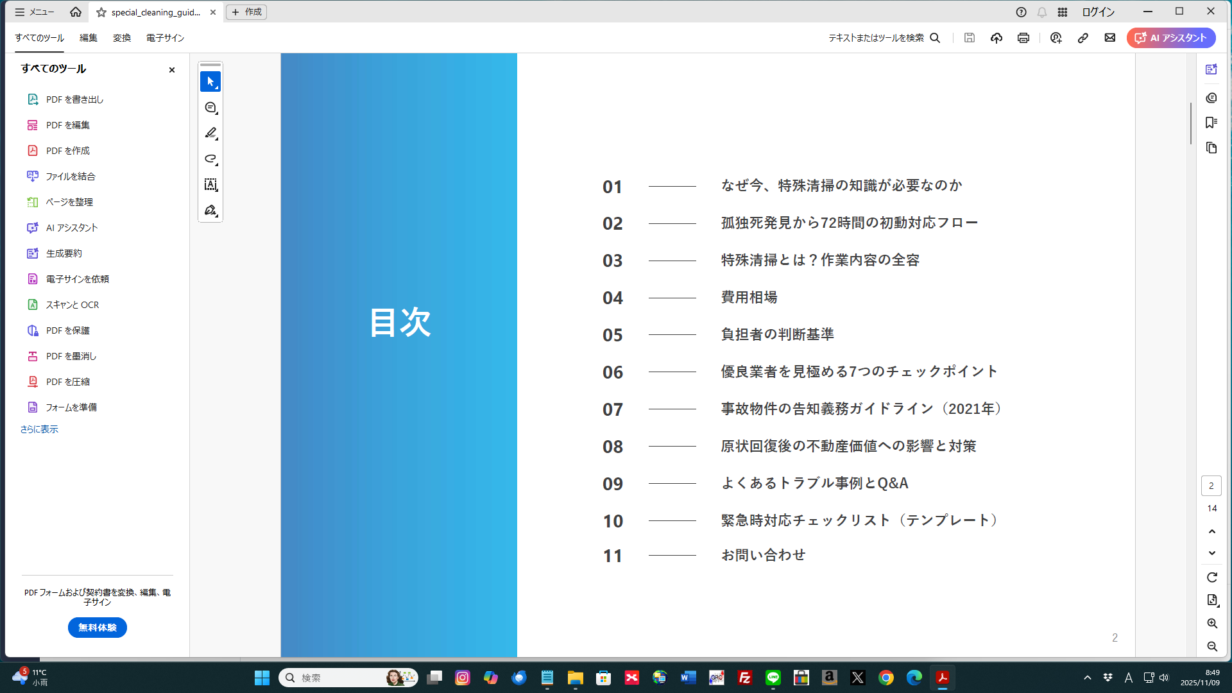
Task: Switch to the 編集 tab
Action: (x=89, y=38)
